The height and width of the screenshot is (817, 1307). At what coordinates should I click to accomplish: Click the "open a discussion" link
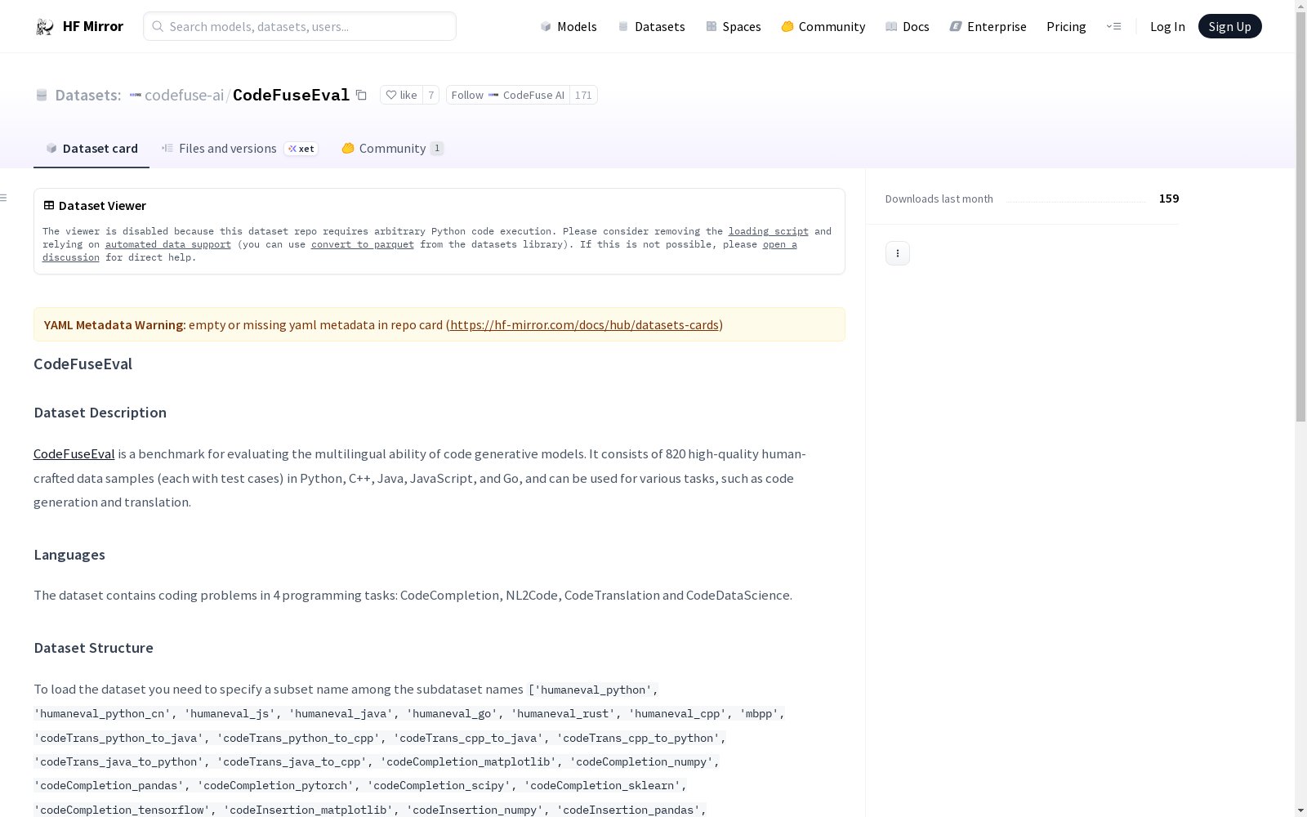pos(779,244)
